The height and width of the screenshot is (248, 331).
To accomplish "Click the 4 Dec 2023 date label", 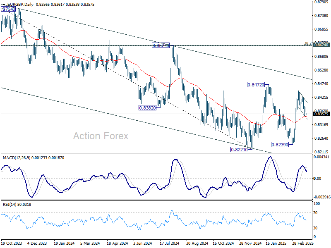I will [x=37, y=243].
